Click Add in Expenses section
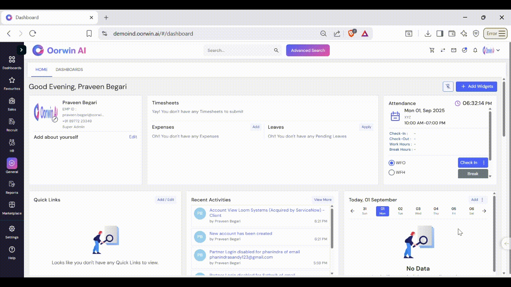 point(256,127)
